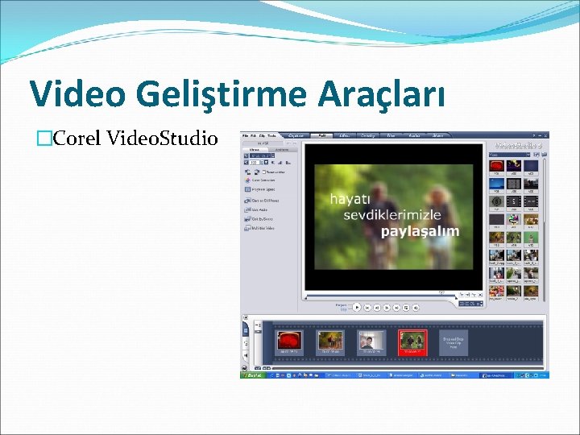Click the audio fade-in icon
580x435 pixels.
pyautogui.click(x=280, y=163)
